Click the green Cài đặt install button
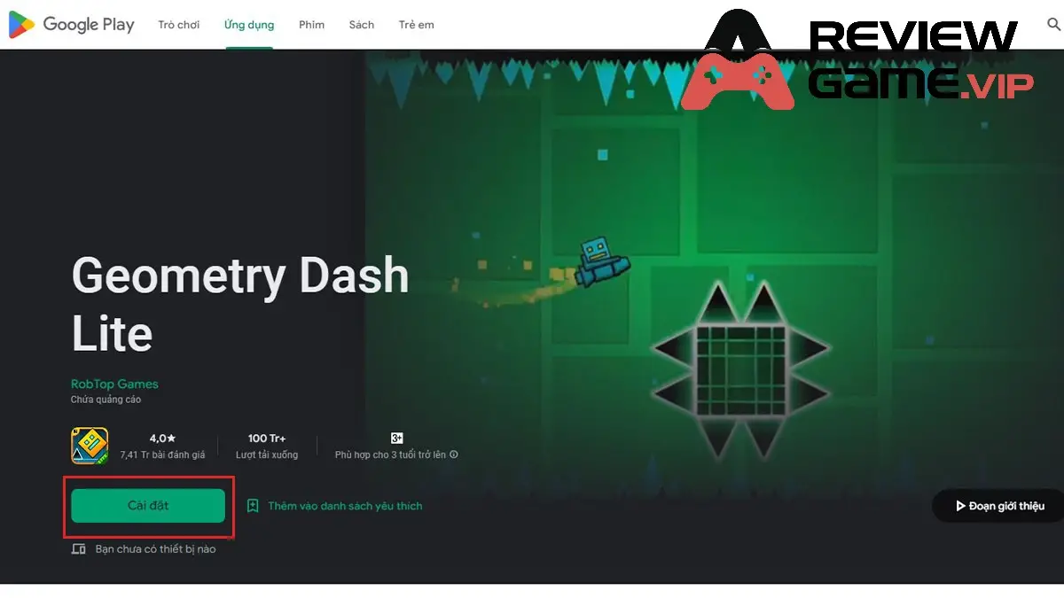This screenshot has width=1064, height=598. tap(148, 506)
